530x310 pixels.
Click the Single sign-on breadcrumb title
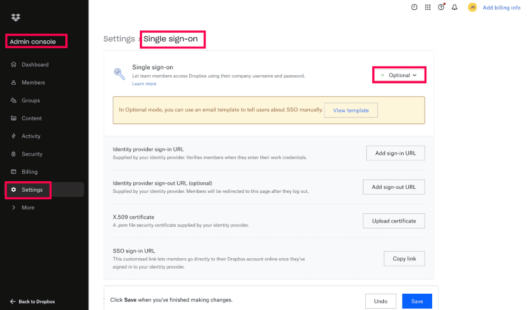tap(170, 39)
